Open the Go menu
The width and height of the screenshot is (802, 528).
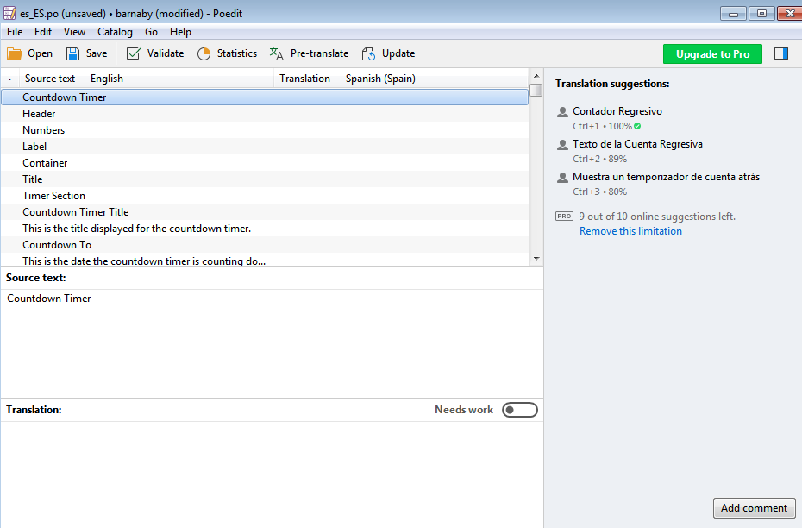(151, 32)
